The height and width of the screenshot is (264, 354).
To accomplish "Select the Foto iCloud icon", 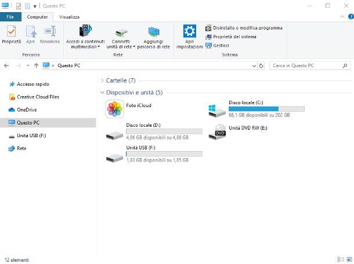I will click(115, 109).
